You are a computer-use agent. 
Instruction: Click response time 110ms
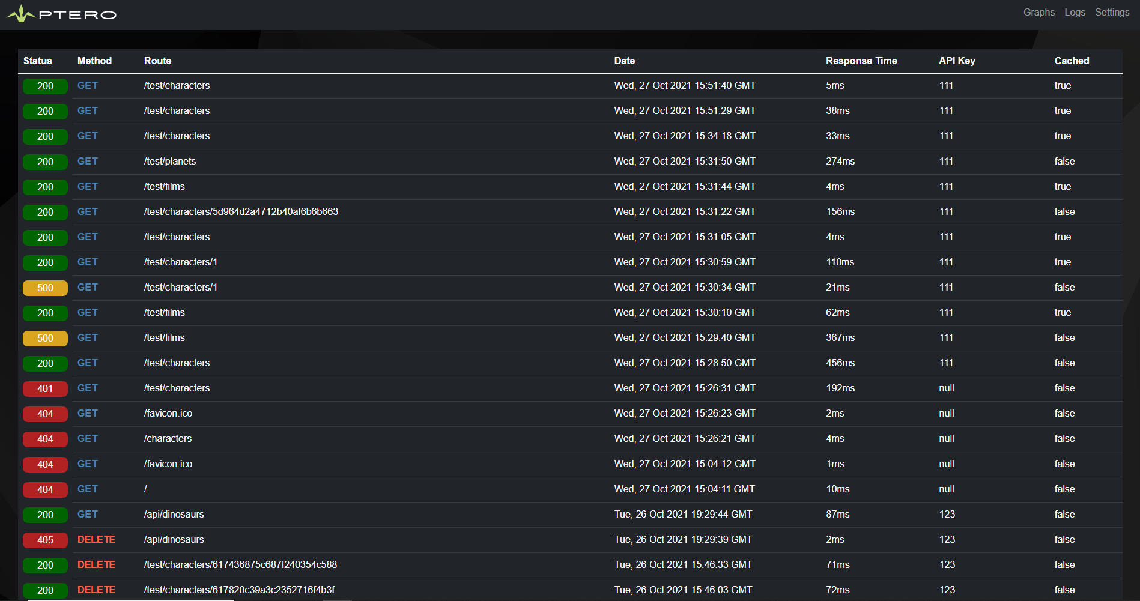(x=840, y=262)
